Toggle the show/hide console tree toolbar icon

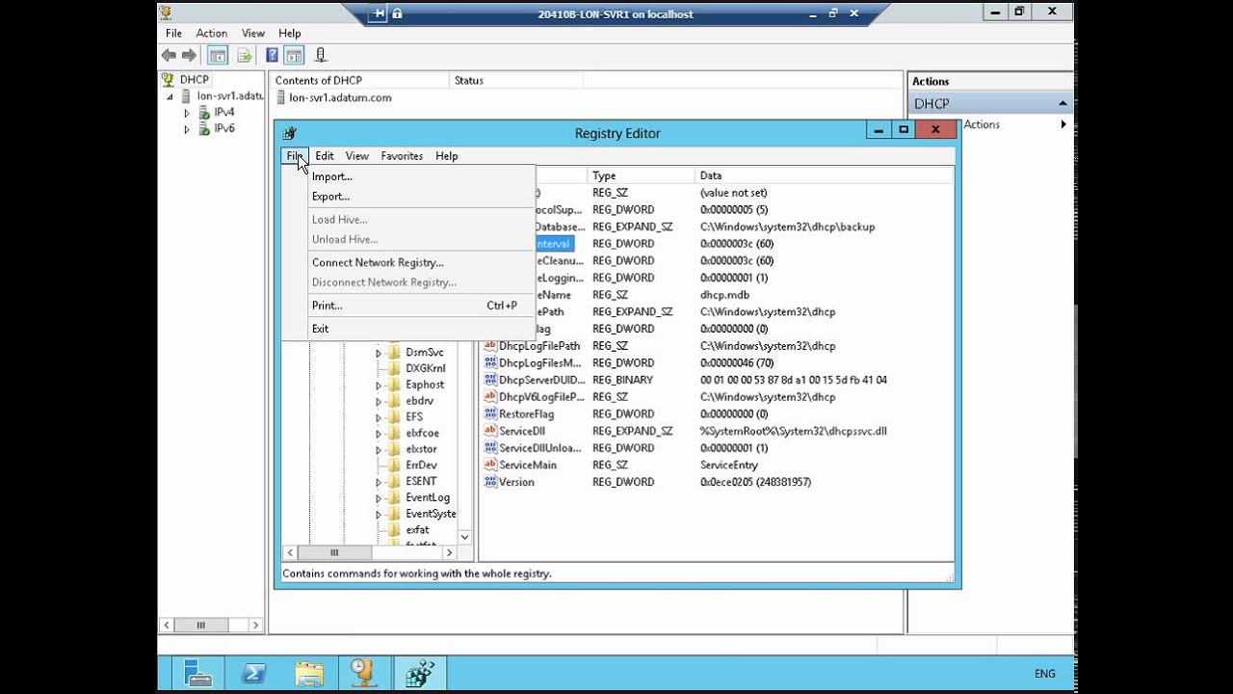(218, 56)
